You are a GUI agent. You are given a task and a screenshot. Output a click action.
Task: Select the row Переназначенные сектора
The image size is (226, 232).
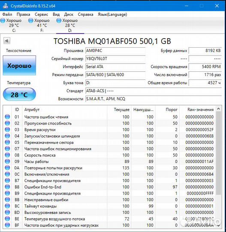109,142
